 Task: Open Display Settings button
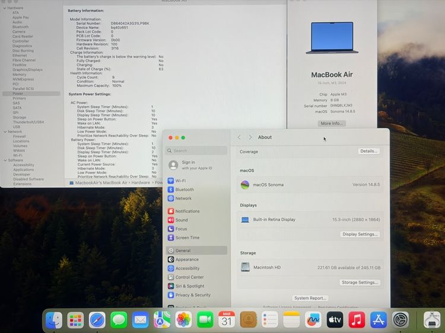(360, 234)
